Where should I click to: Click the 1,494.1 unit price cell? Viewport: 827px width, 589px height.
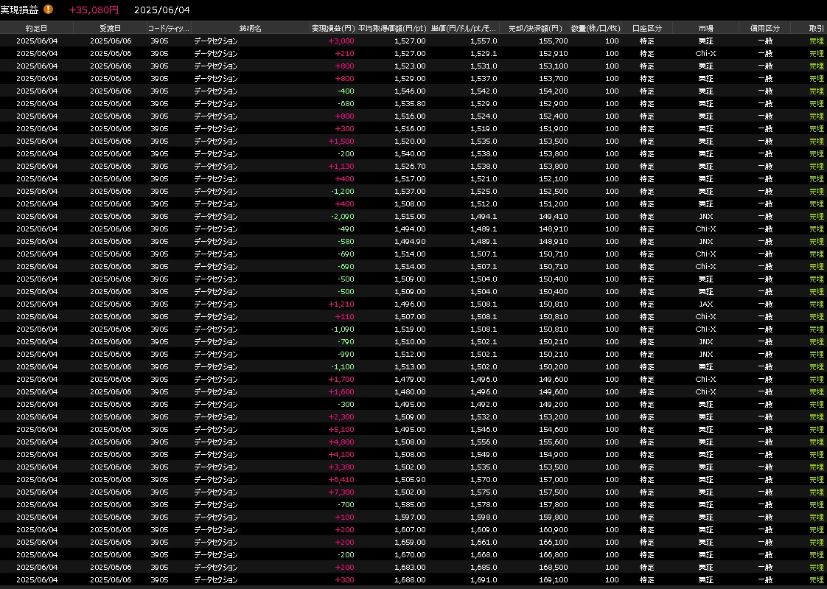(483, 216)
